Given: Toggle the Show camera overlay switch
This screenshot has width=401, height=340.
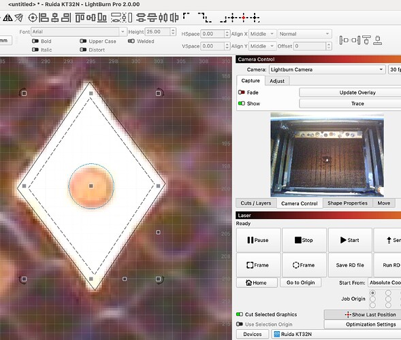Looking at the screenshot, I should tap(242, 103).
